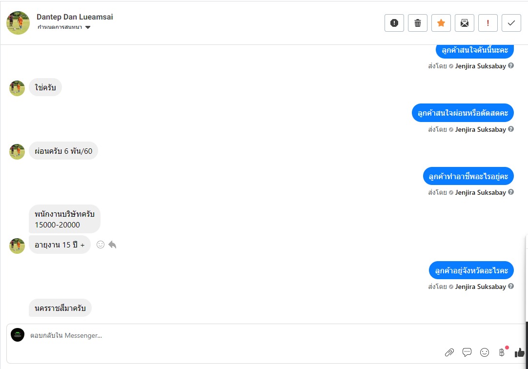
Task: Delete conversation using trash icon
Action: pyautogui.click(x=418, y=23)
